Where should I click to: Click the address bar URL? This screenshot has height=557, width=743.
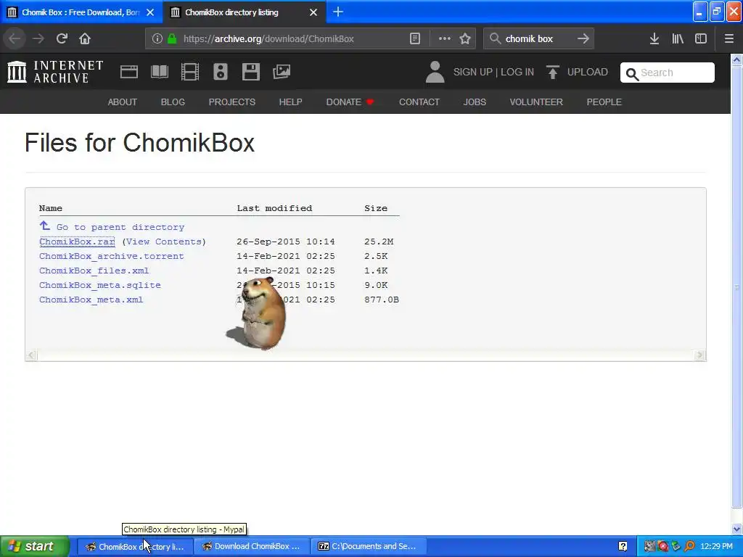click(268, 39)
